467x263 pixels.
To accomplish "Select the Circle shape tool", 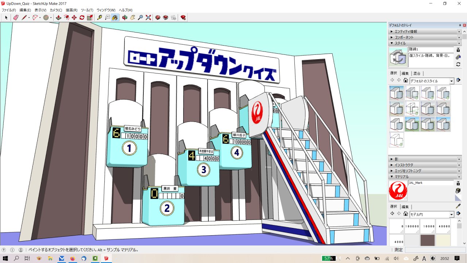I will click(46, 17).
